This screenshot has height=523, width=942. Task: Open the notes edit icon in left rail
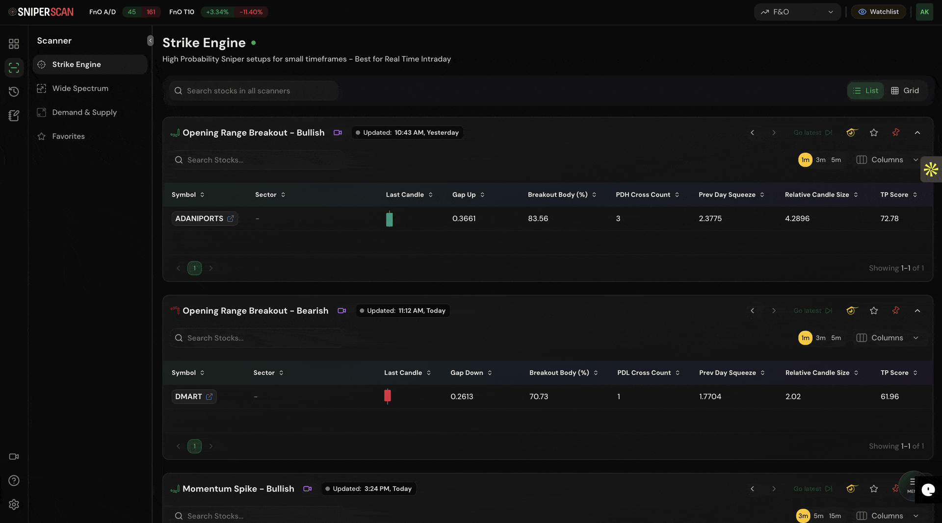pyautogui.click(x=14, y=116)
